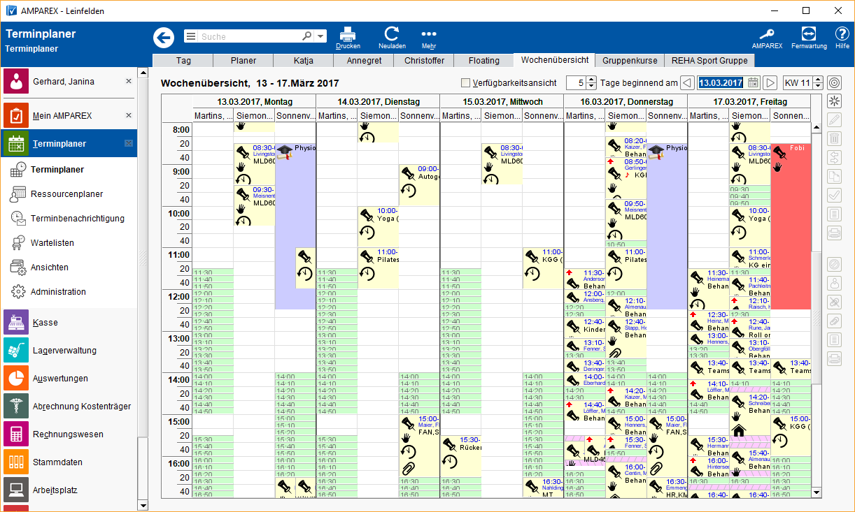855x512 pixels.
Task: Decrease the number of days shown
Action: tap(591, 86)
